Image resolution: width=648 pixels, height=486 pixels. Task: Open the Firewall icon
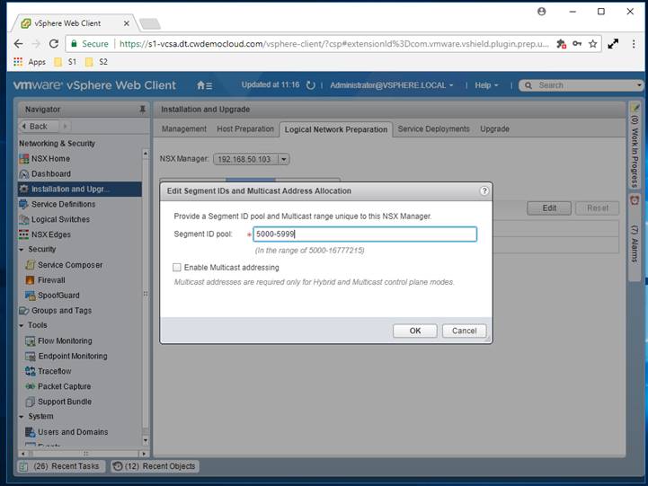(31, 280)
